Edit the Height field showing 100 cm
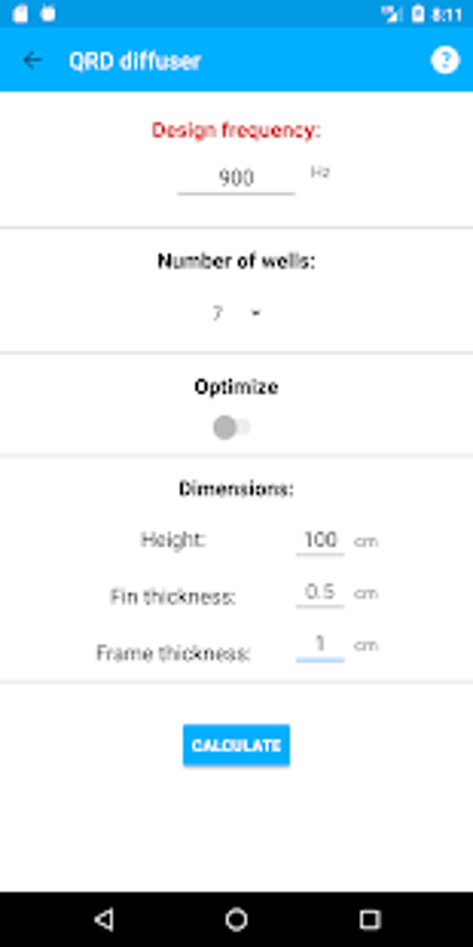 click(x=321, y=540)
